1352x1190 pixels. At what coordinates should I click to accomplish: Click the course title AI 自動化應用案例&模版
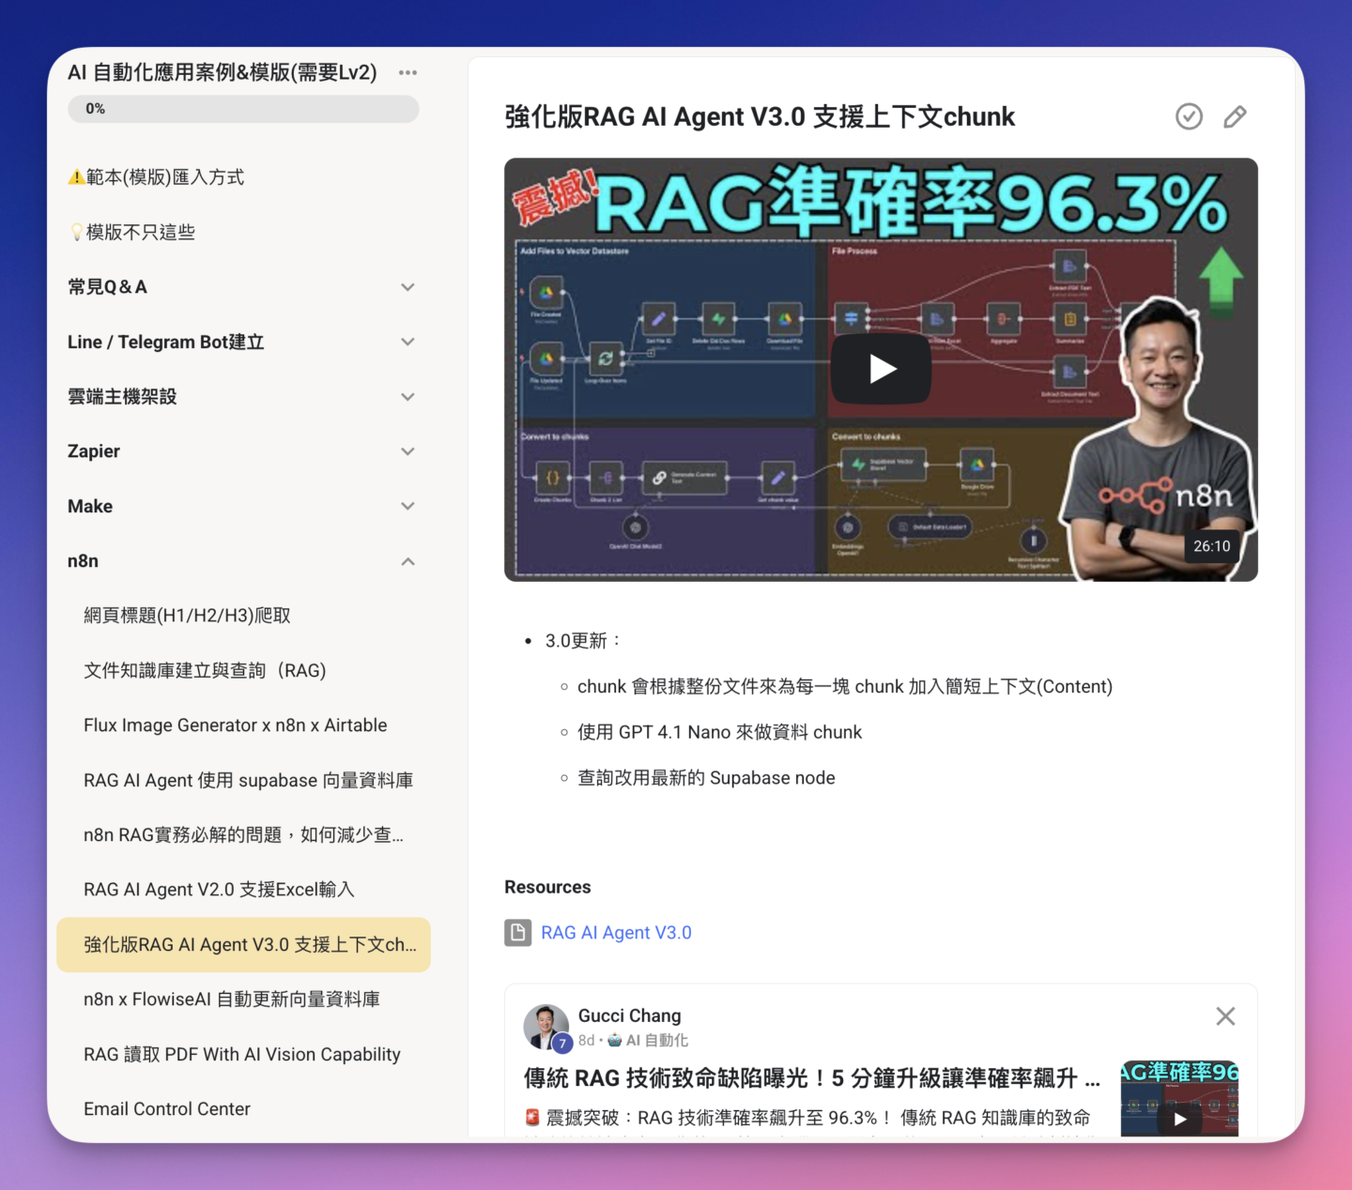pyautogui.click(x=223, y=72)
